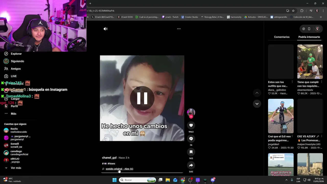Open Task View on the taskbar
This screenshot has height=184, width=327.
(x=160, y=180)
